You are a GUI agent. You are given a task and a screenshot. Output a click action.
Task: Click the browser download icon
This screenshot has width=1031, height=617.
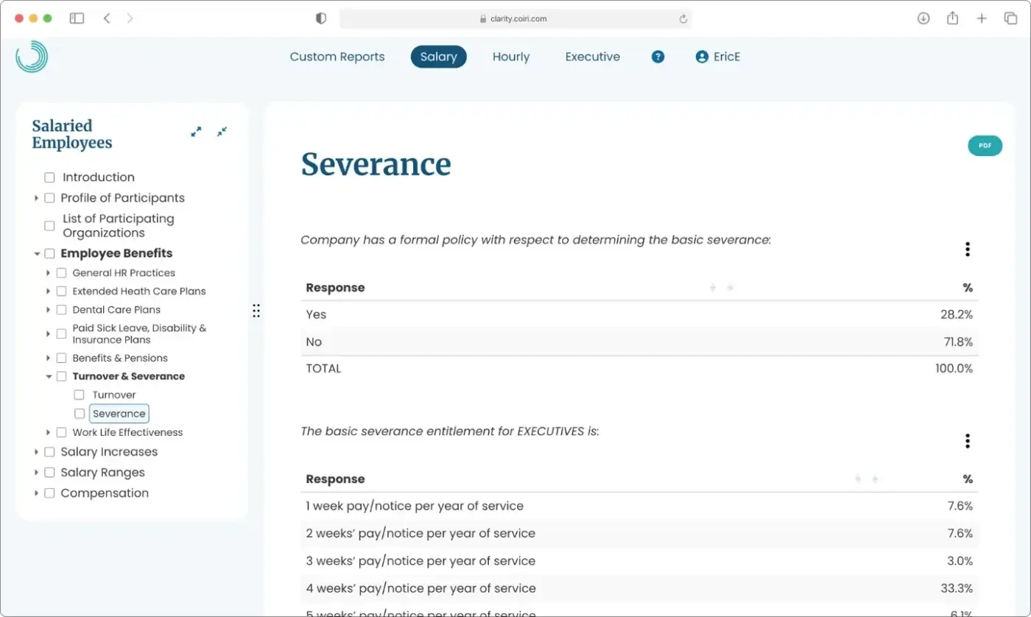(923, 18)
